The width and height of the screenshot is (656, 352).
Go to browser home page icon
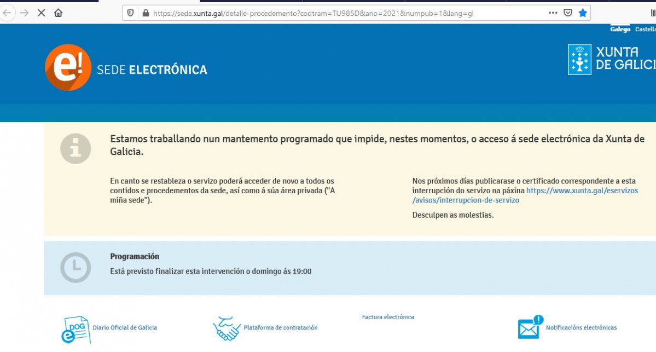(59, 13)
